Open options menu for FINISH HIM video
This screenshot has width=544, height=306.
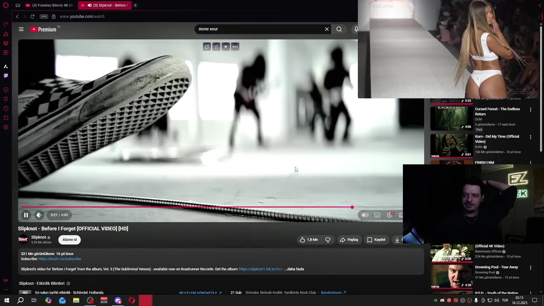tap(530, 162)
